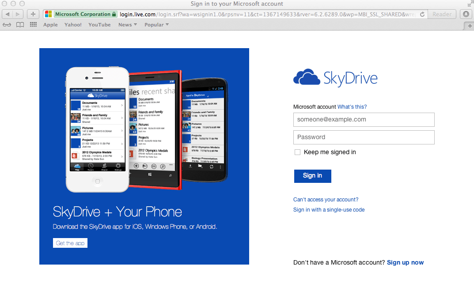
Task: Open the Yahoo! bookmark
Action: pos(73,25)
